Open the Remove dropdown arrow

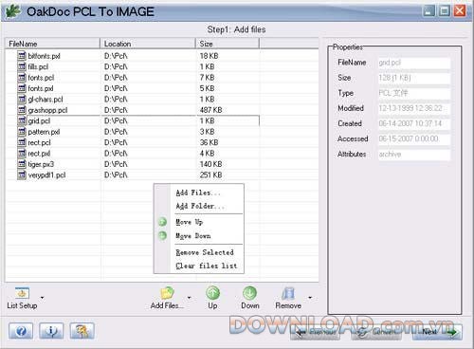click(310, 298)
